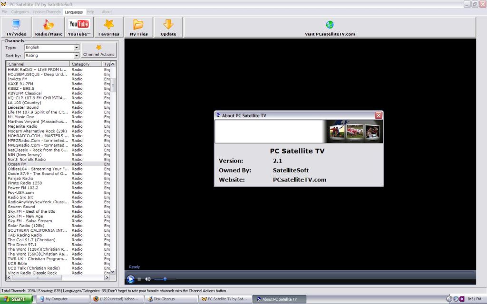This screenshot has width=487, height=304.
Task: Click the channel list scroll-right arrow
Action: coord(107,277)
